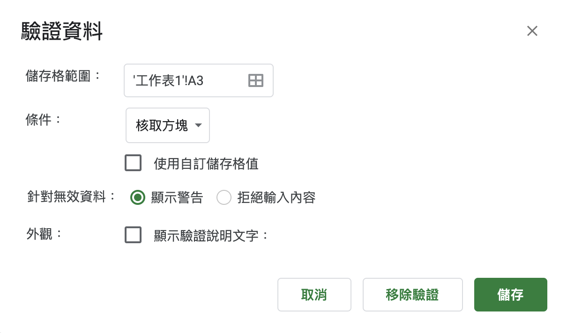
Task: Check 顯示驗證說明文字 option
Action: 133,235
